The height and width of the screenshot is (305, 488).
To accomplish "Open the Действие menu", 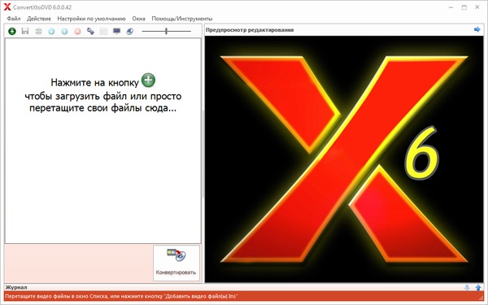I will click(x=39, y=19).
